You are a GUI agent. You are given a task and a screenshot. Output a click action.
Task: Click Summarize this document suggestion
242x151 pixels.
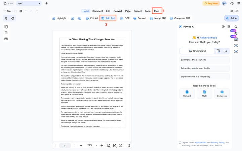click(204, 60)
